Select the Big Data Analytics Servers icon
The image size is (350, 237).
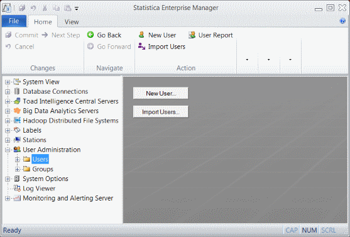click(x=17, y=111)
